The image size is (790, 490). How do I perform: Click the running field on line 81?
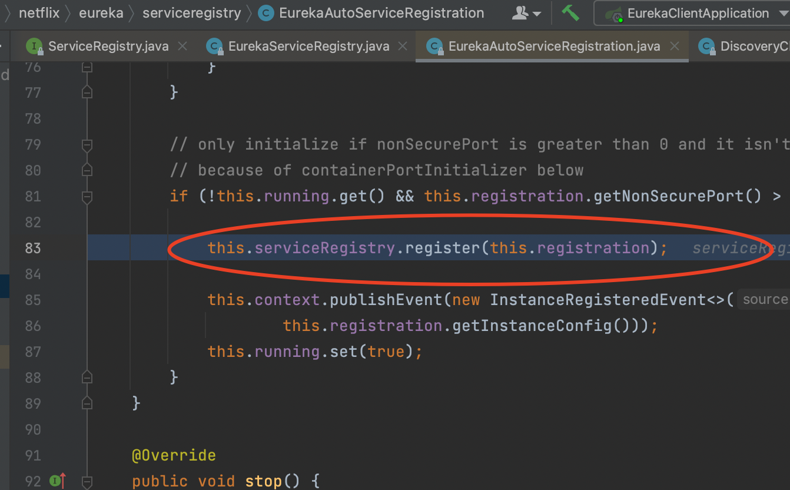point(297,196)
